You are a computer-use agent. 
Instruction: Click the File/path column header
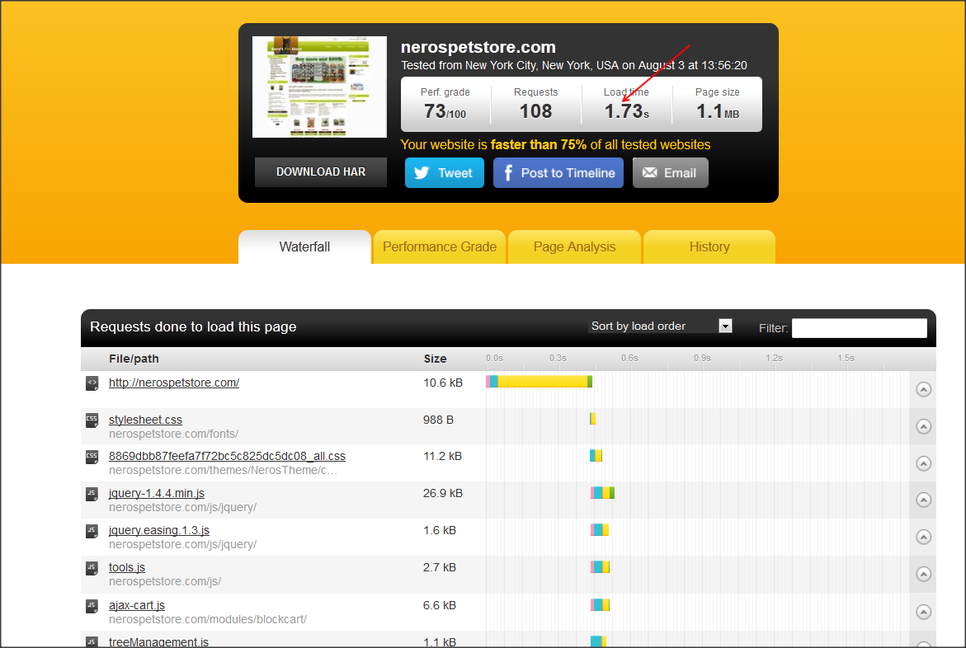(134, 359)
